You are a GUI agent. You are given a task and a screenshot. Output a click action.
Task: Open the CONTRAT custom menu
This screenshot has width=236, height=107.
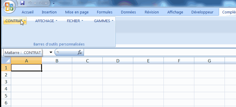pyautogui.click(x=15, y=21)
